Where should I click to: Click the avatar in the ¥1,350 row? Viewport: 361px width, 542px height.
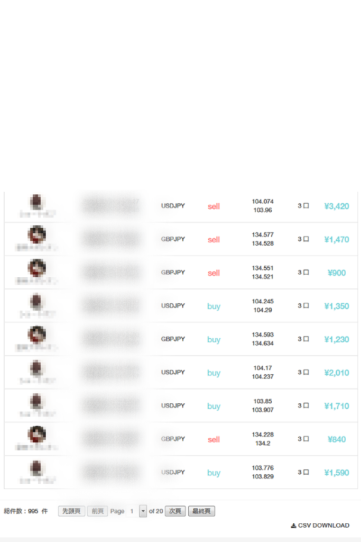(x=36, y=302)
